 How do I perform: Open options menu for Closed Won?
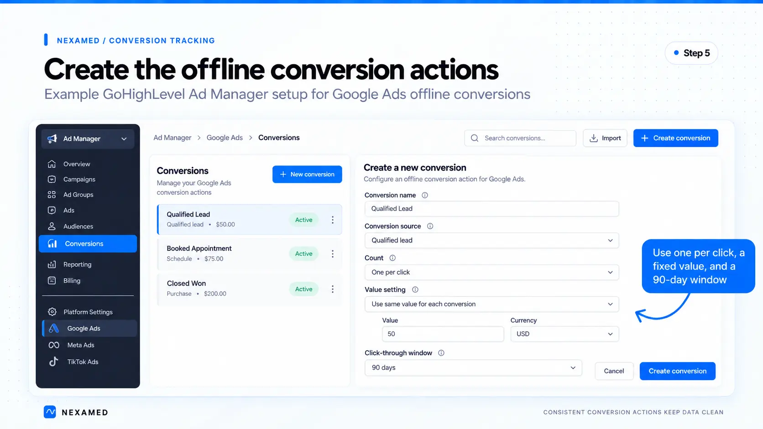[333, 289]
